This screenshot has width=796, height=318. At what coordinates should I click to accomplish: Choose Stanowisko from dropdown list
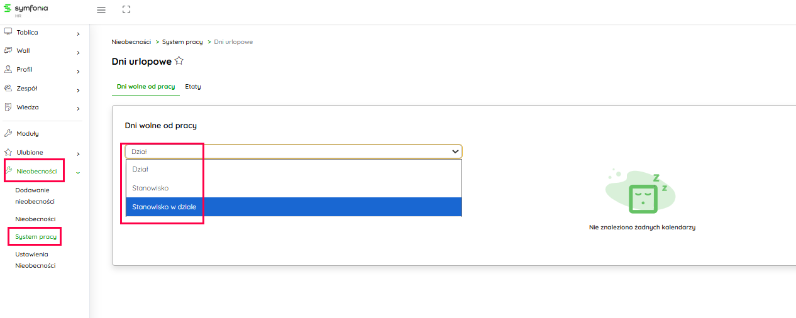294,188
